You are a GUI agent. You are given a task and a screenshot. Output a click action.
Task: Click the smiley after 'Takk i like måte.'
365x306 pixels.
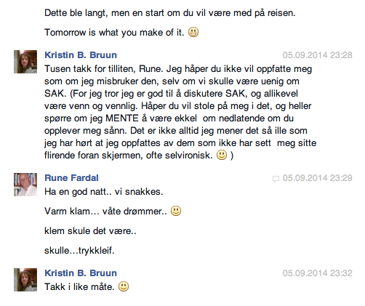point(124,286)
